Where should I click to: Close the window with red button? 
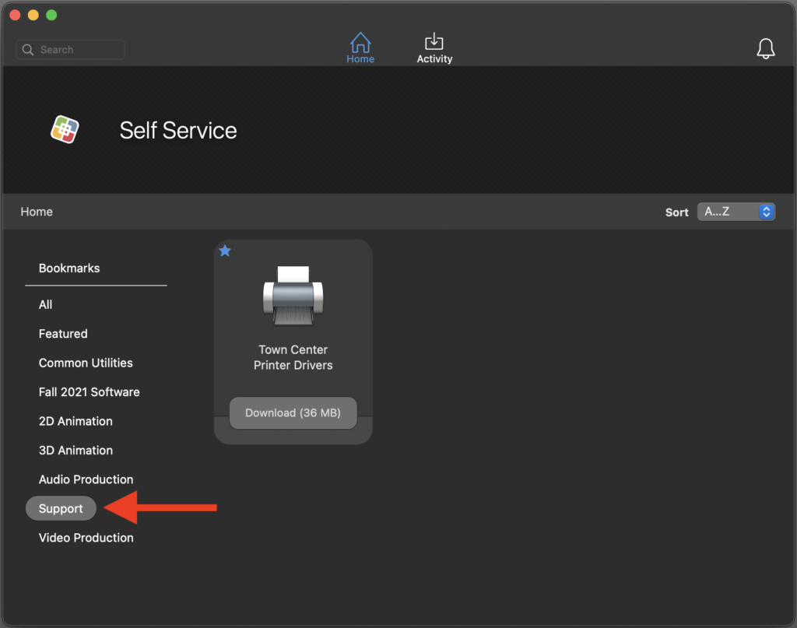click(x=16, y=16)
